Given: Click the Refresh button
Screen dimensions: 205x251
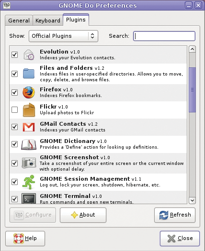Looking at the screenshot, I should tap(175, 215).
